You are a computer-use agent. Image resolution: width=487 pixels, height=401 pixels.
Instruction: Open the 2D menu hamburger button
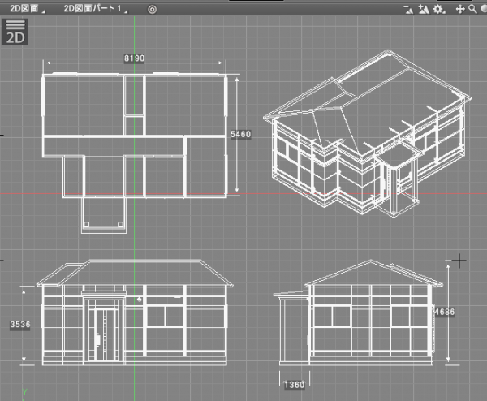(x=15, y=31)
